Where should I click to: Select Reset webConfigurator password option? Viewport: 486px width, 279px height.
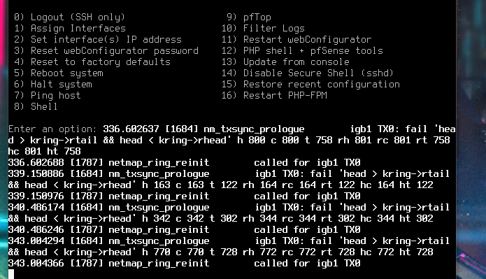(x=106, y=51)
